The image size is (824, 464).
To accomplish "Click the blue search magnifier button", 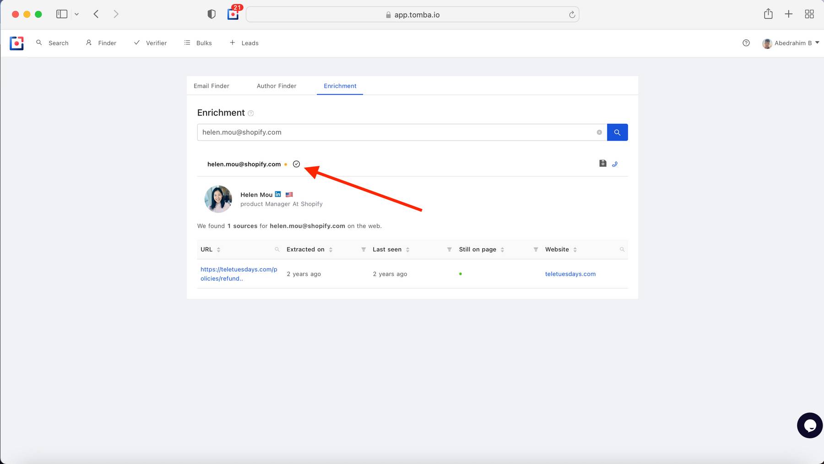I will coord(617,132).
